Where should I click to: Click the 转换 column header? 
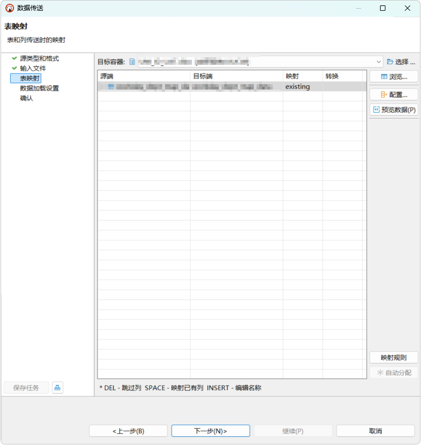pos(342,76)
